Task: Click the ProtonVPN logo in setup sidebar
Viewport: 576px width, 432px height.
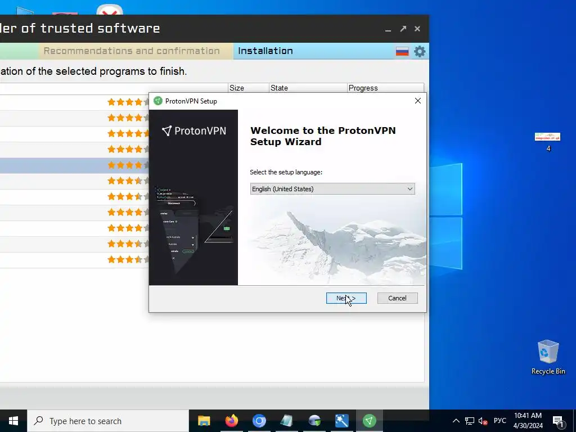Action: click(x=193, y=130)
